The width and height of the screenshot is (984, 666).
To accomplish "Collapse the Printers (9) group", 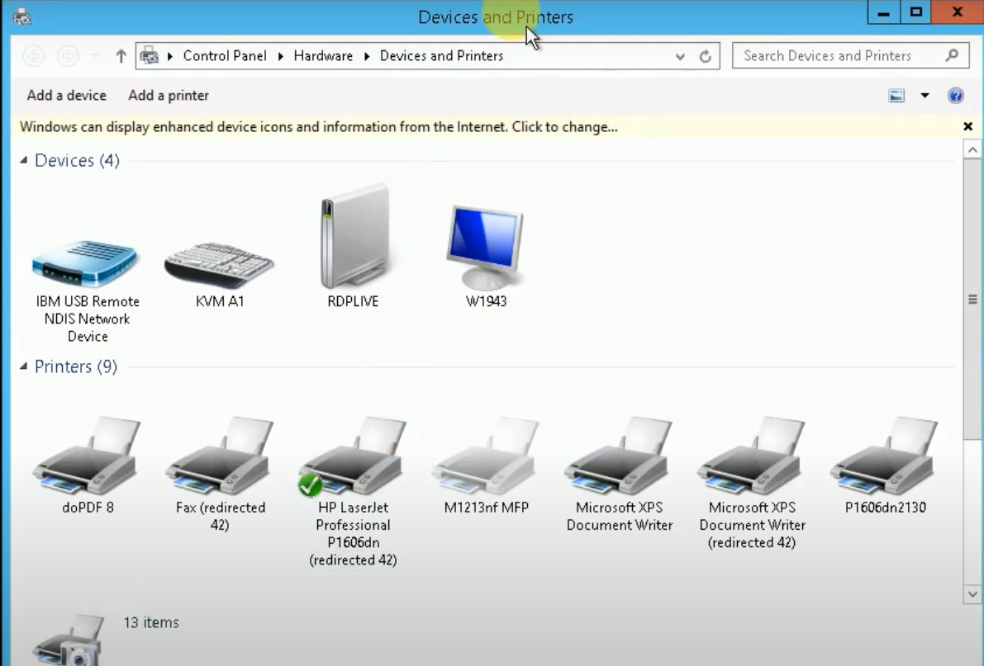I will [23, 366].
